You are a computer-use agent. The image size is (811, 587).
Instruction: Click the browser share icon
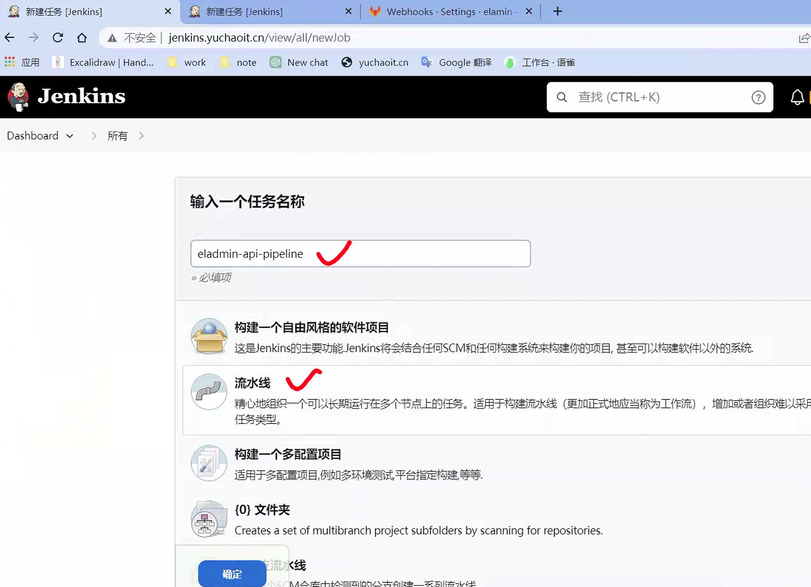pos(804,38)
